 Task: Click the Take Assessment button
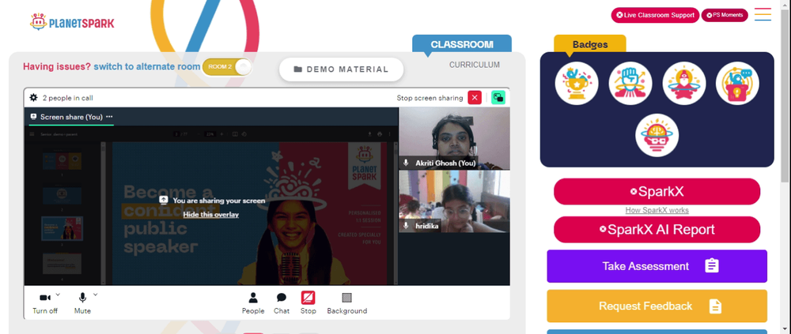657,266
